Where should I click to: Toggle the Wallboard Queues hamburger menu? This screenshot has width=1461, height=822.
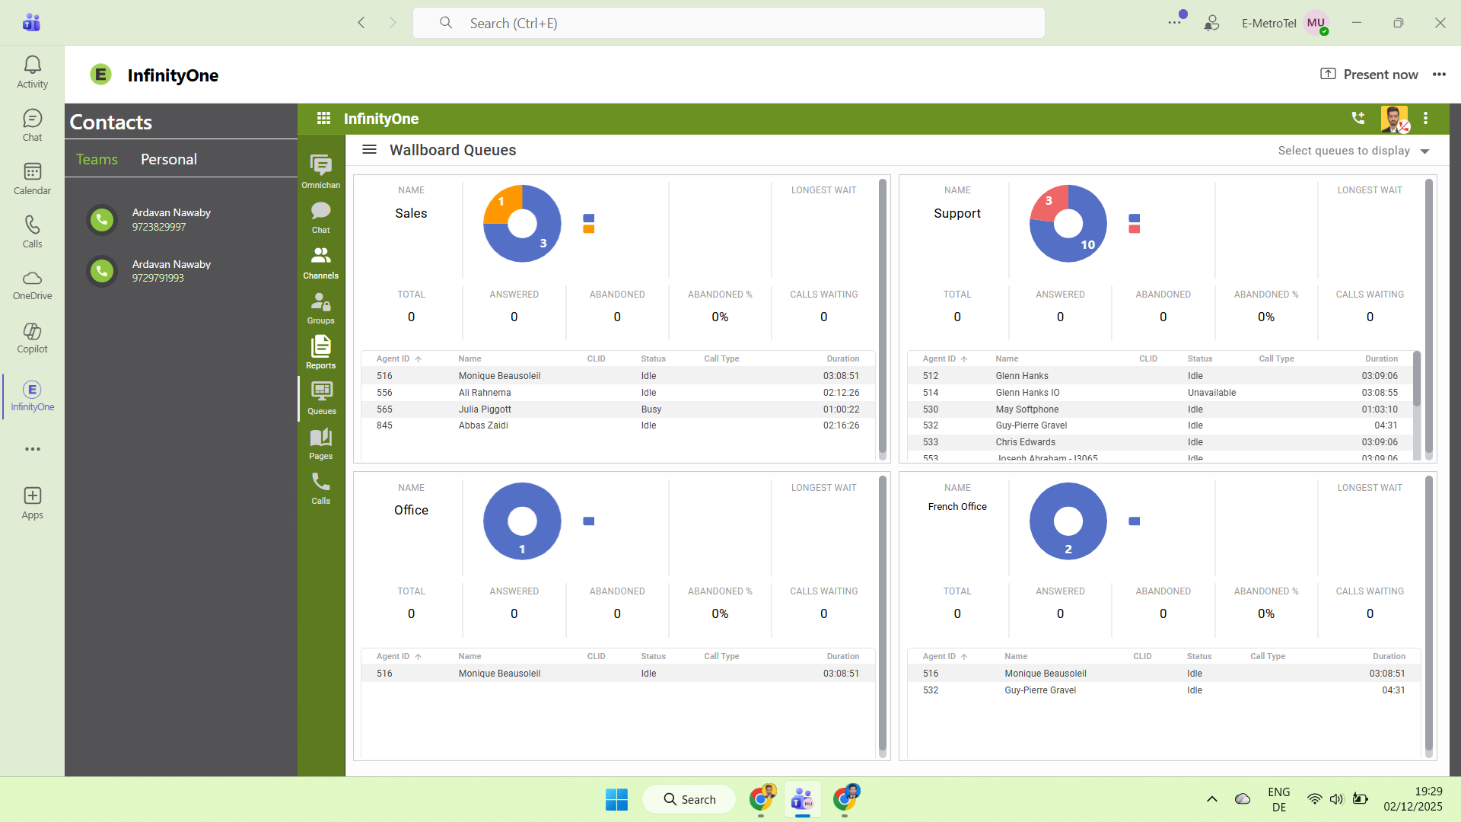pyautogui.click(x=369, y=150)
